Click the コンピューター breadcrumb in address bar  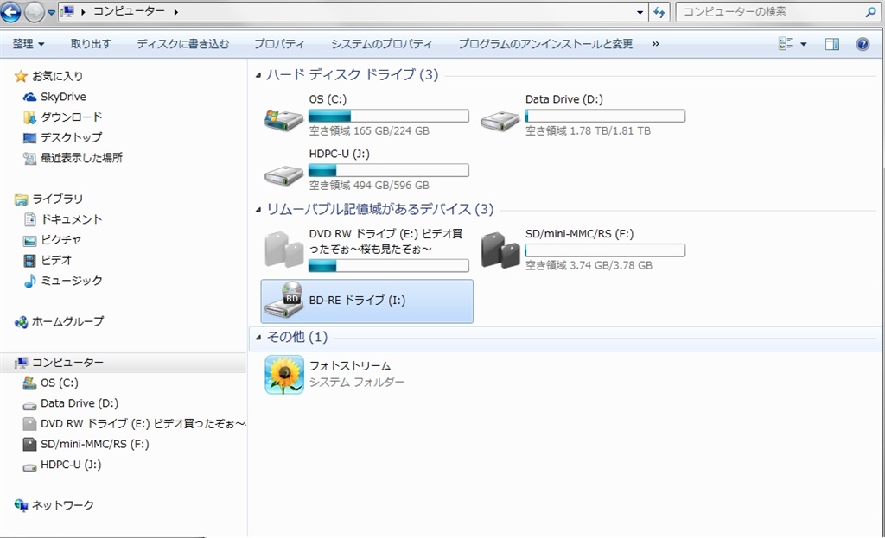[129, 11]
